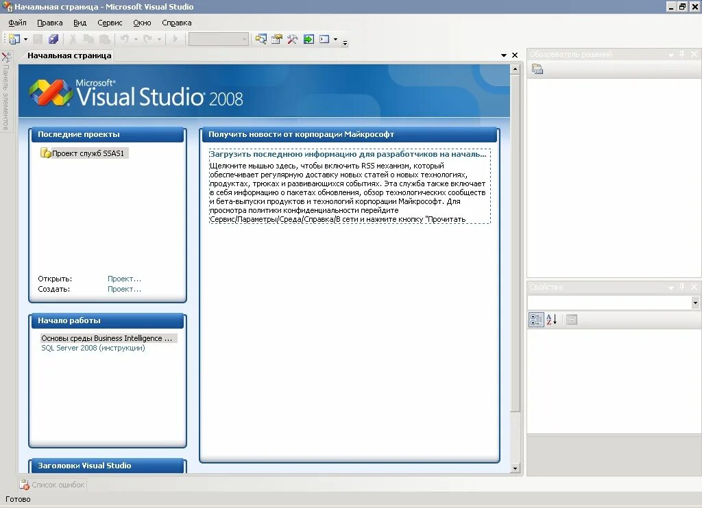The image size is (702, 508).
Task: Click the folder icon beside Проект служб SSAS1
Action: tap(46, 153)
